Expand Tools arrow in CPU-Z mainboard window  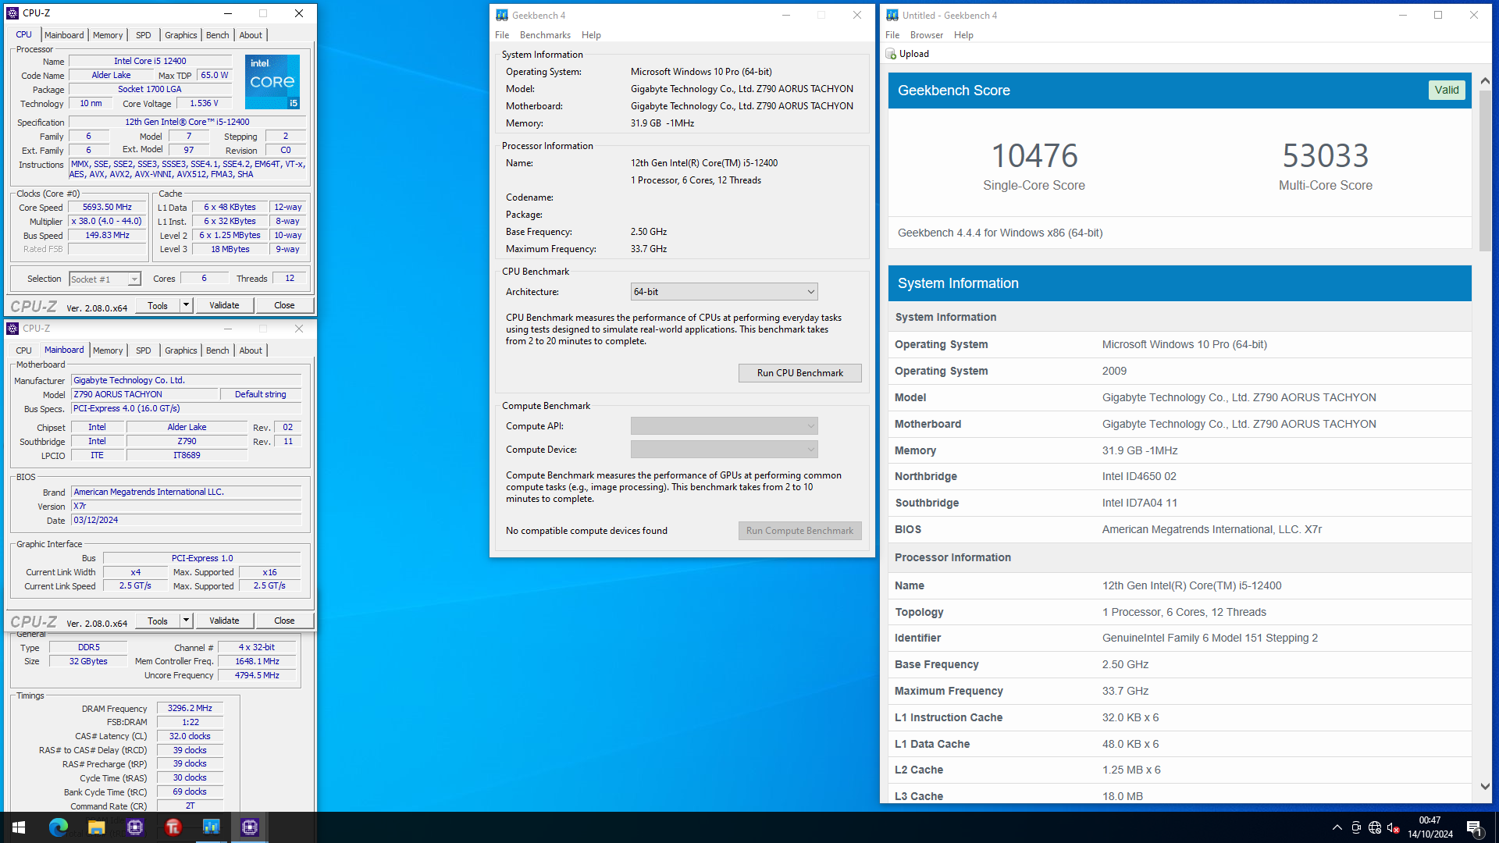186,621
